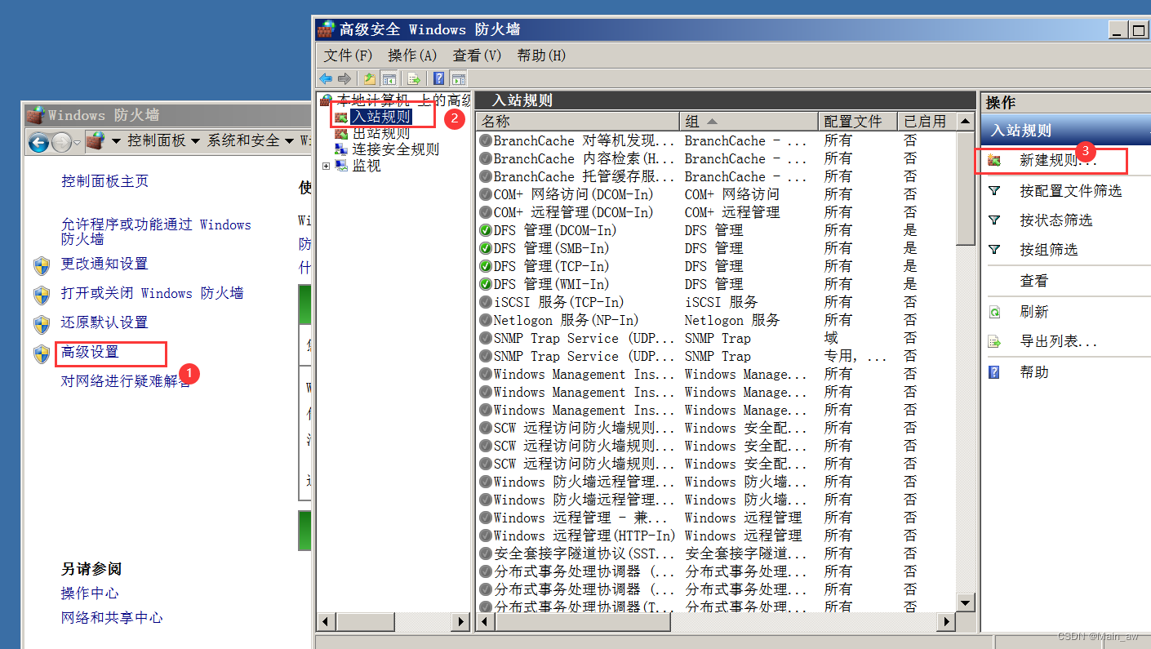
Task: Open the dropdown arrow after 控制面板 in the breadcrumb
Action: point(196,141)
